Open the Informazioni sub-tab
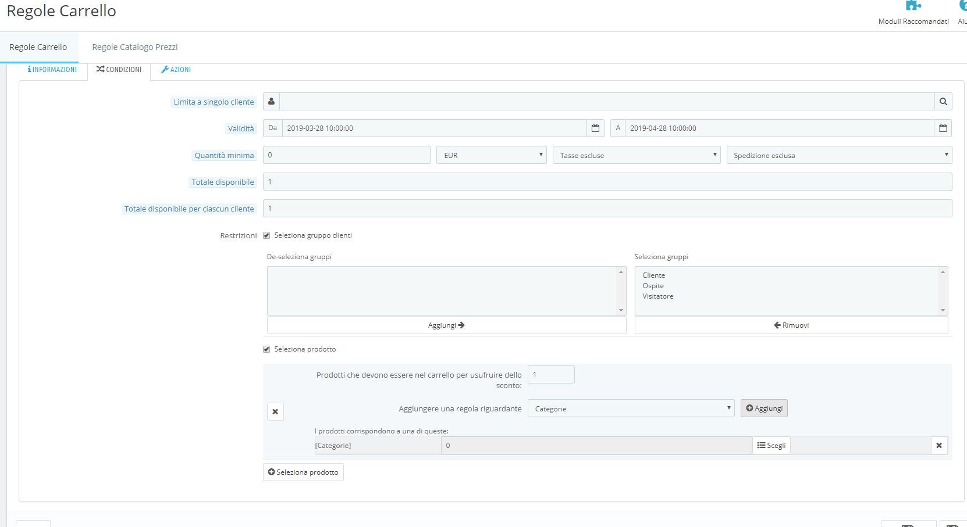The width and height of the screenshot is (967, 527). click(52, 70)
